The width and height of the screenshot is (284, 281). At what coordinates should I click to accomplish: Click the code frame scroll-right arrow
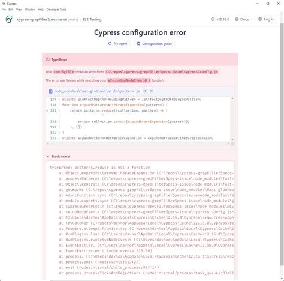point(228,144)
